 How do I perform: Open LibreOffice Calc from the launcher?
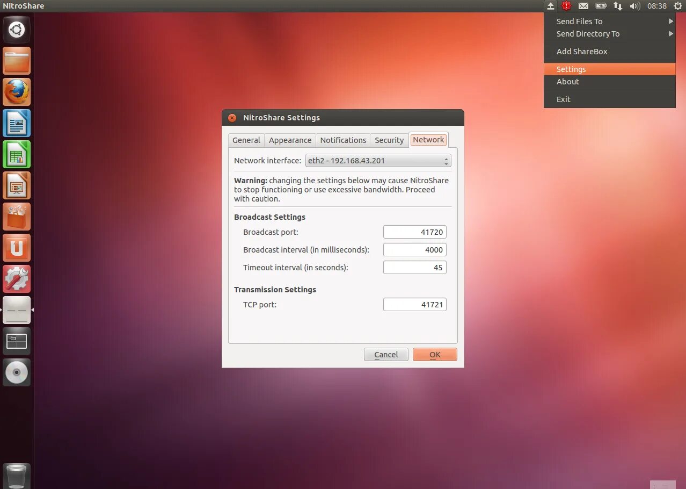17,154
